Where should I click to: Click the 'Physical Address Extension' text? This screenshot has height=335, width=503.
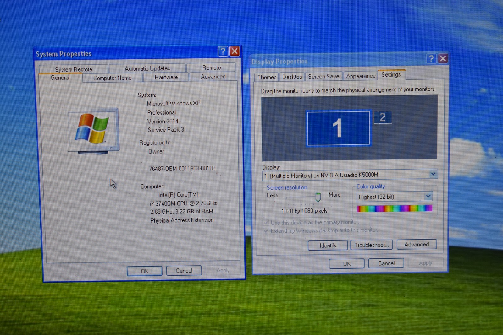pos(182,220)
